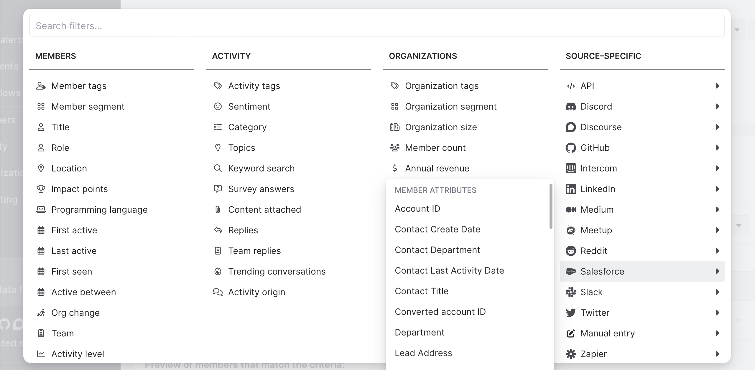Choose Converted account ID attribute
The image size is (755, 370).
tap(440, 312)
